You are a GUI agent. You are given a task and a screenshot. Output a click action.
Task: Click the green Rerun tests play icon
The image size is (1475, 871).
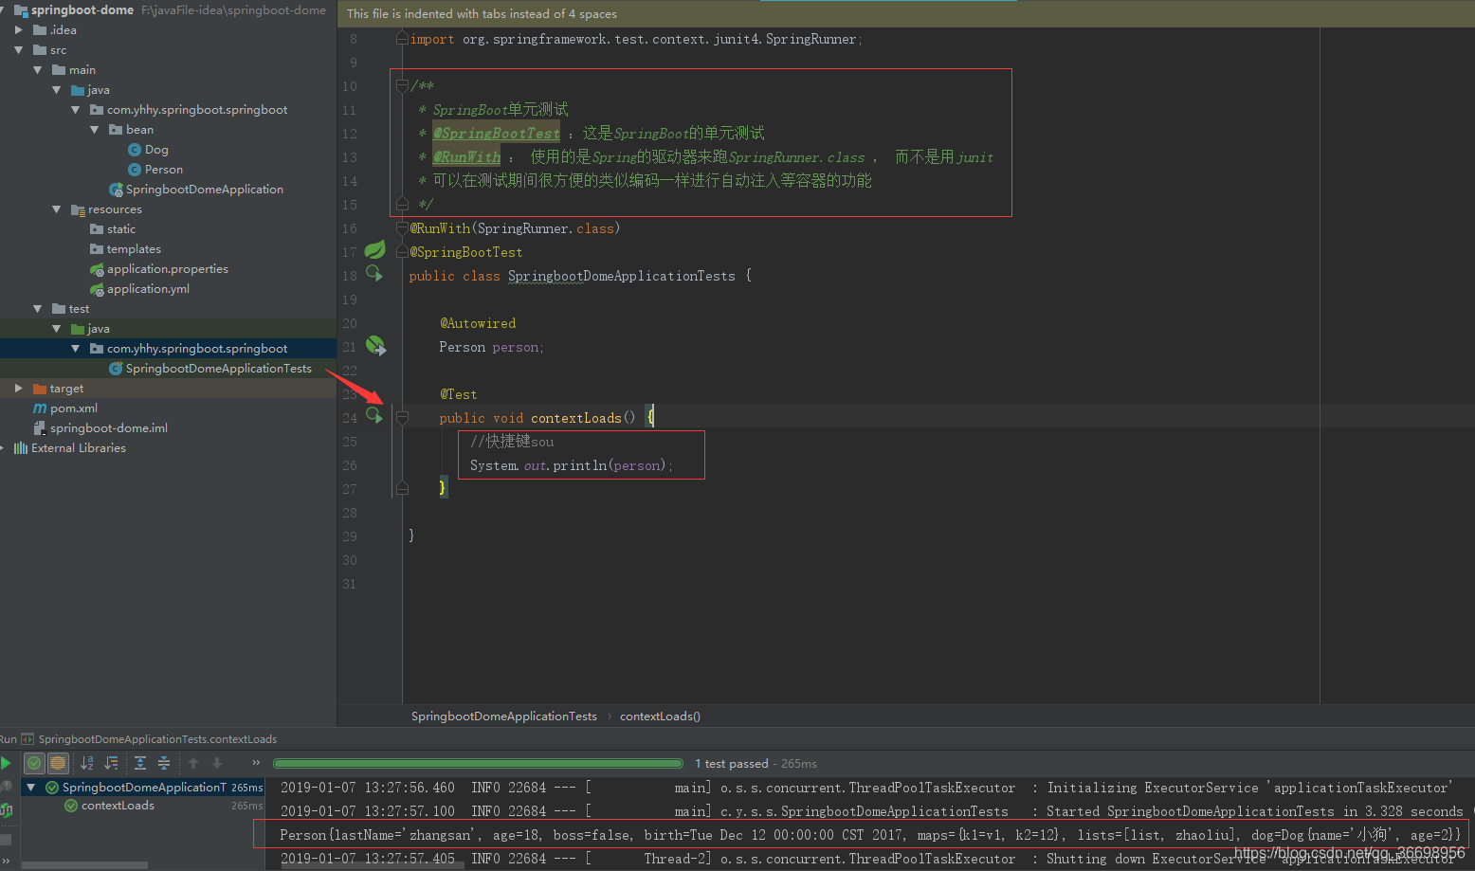(x=6, y=763)
